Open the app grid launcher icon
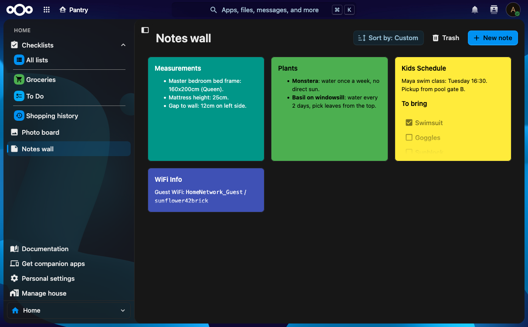Screen dimensions: 528x327 (x=47, y=10)
